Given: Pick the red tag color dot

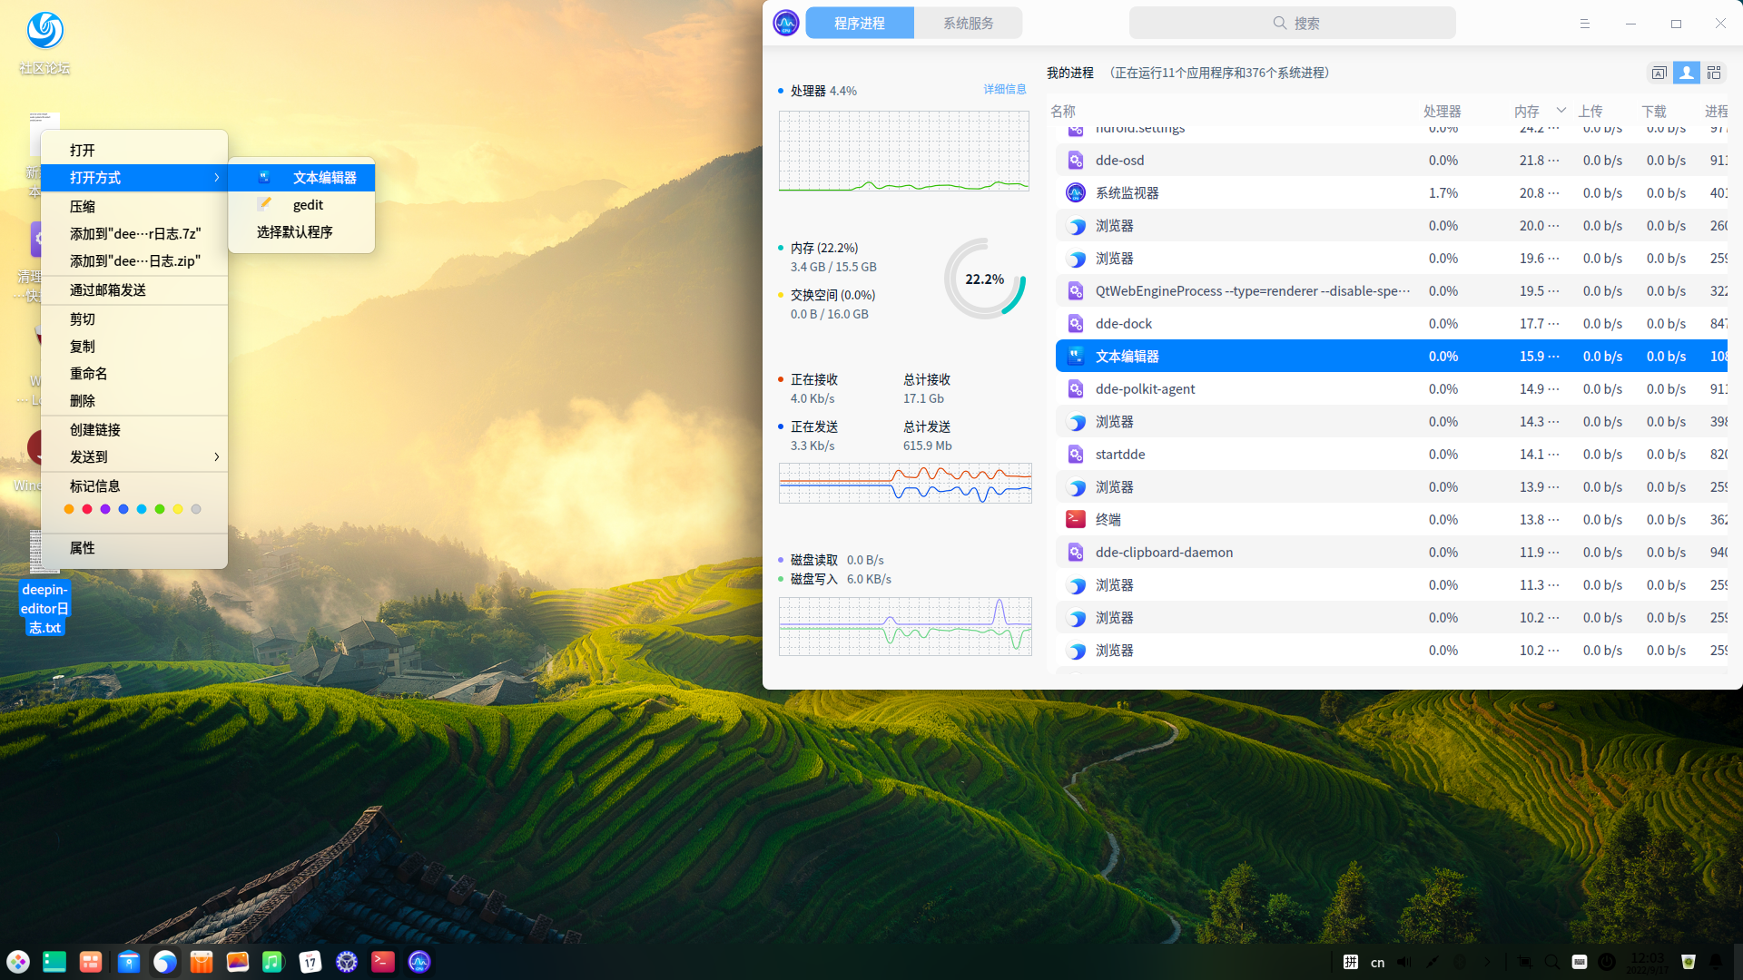Looking at the screenshot, I should (x=87, y=509).
